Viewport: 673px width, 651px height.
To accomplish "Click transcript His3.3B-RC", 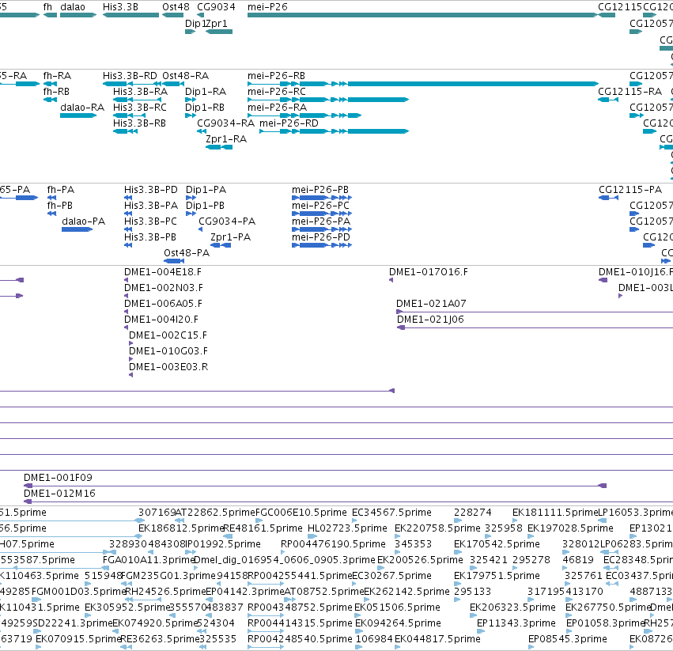I will point(140,108).
